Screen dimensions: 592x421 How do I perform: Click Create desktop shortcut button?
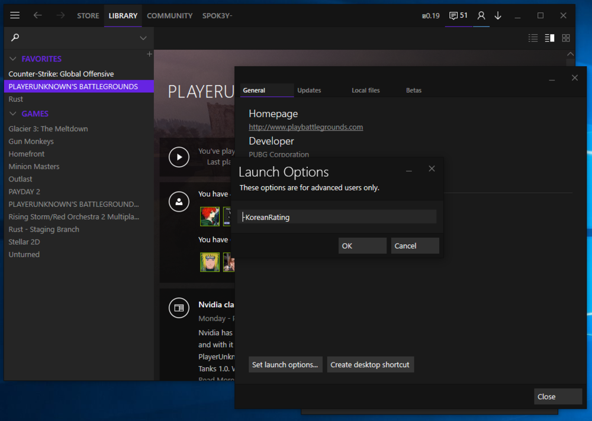point(369,365)
